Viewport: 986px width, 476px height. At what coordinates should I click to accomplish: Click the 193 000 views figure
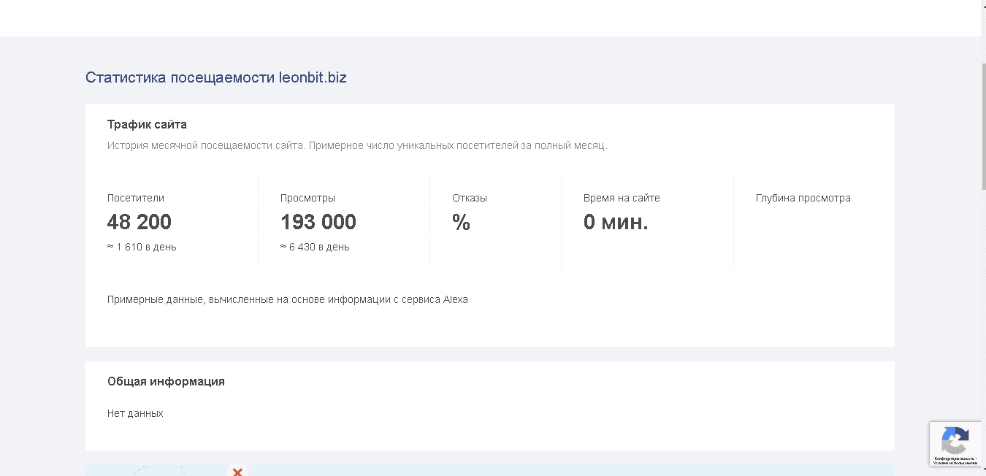tap(318, 222)
